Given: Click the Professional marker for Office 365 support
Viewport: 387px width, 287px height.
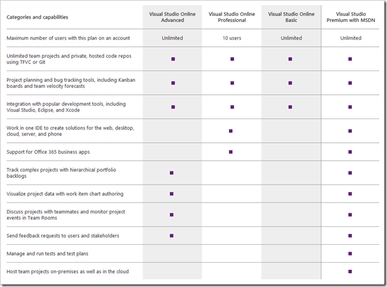Looking at the screenshot, I should click(x=231, y=152).
